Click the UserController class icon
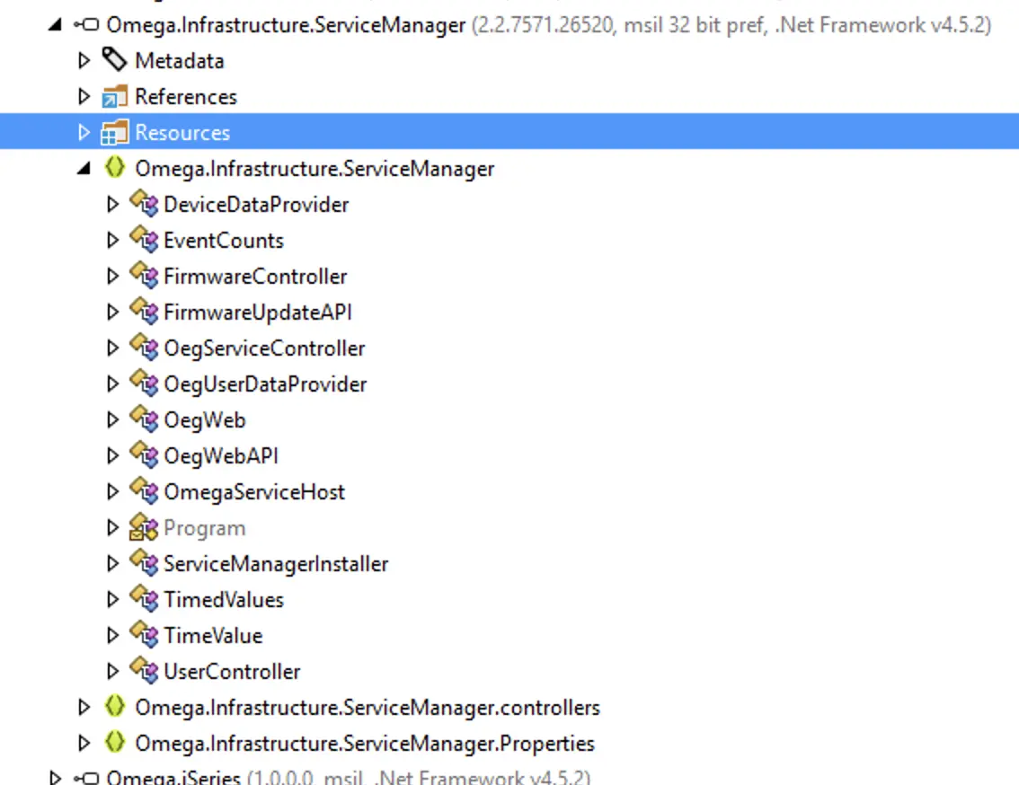The width and height of the screenshot is (1019, 785). (x=143, y=671)
